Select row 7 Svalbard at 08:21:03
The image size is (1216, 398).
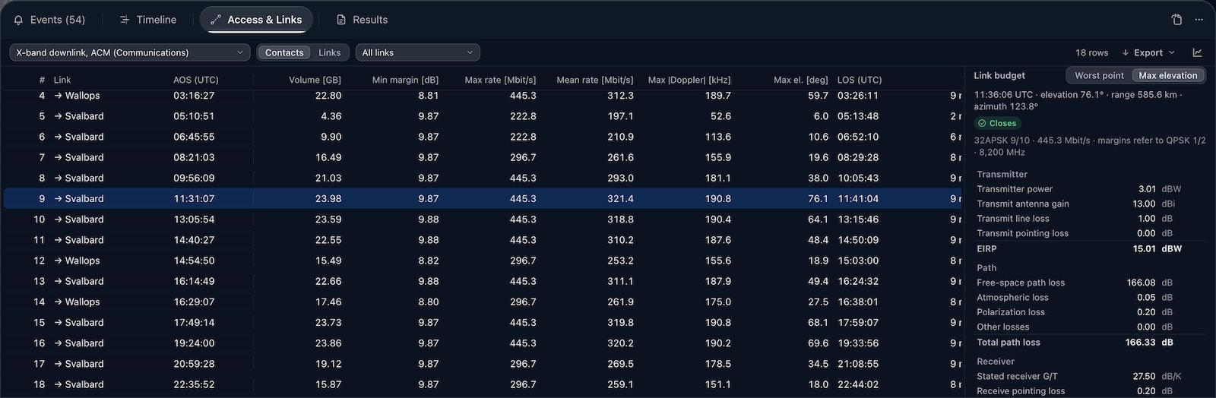(483, 157)
